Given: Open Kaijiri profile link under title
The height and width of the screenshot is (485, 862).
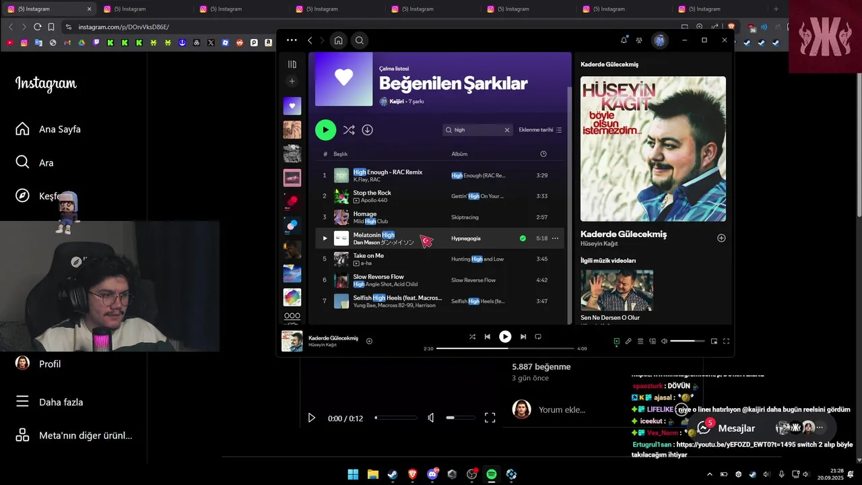Looking at the screenshot, I should click(397, 102).
